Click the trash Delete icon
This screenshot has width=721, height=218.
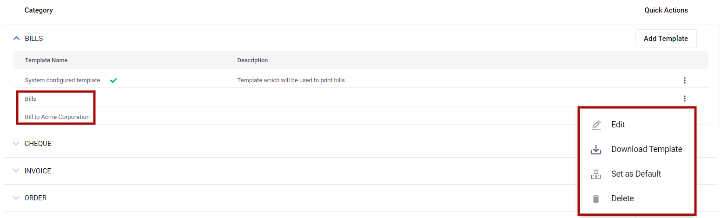[596, 199]
